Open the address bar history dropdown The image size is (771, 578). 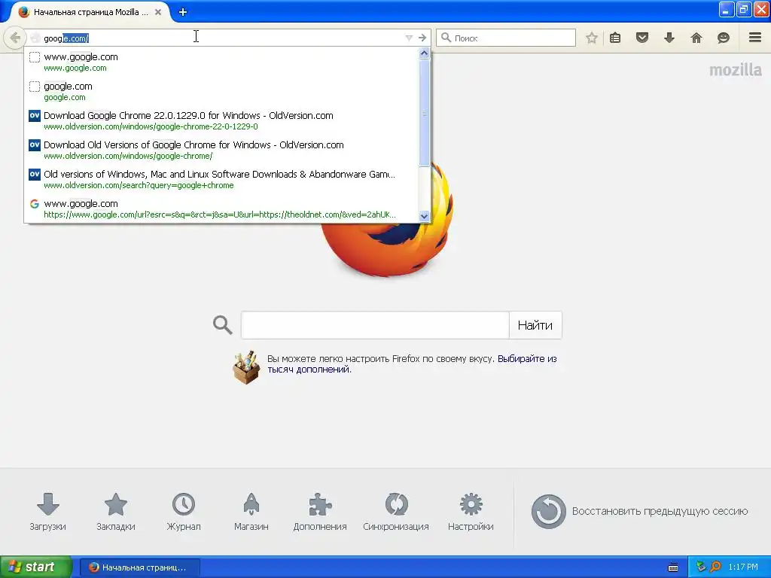pyautogui.click(x=409, y=38)
